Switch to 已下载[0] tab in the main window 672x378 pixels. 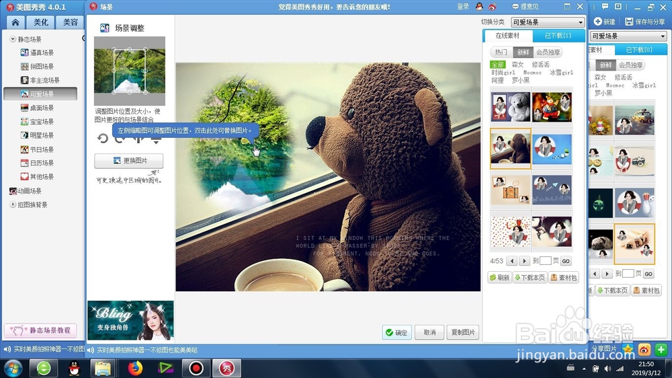(x=639, y=50)
